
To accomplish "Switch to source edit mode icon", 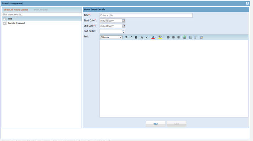I will tap(201, 37).
